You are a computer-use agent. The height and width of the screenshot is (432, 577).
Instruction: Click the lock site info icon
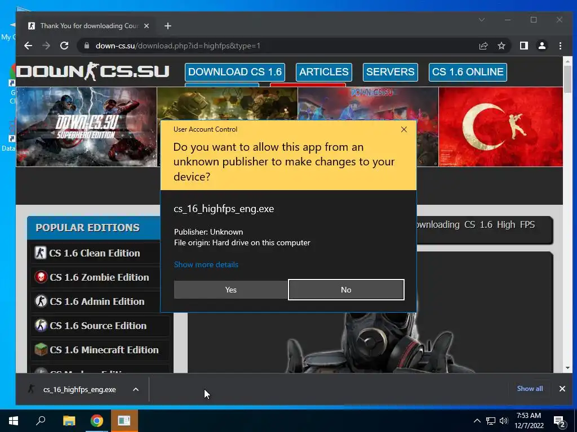(87, 46)
